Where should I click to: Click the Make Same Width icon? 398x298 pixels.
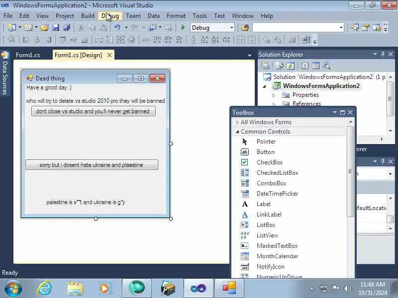(99, 40)
